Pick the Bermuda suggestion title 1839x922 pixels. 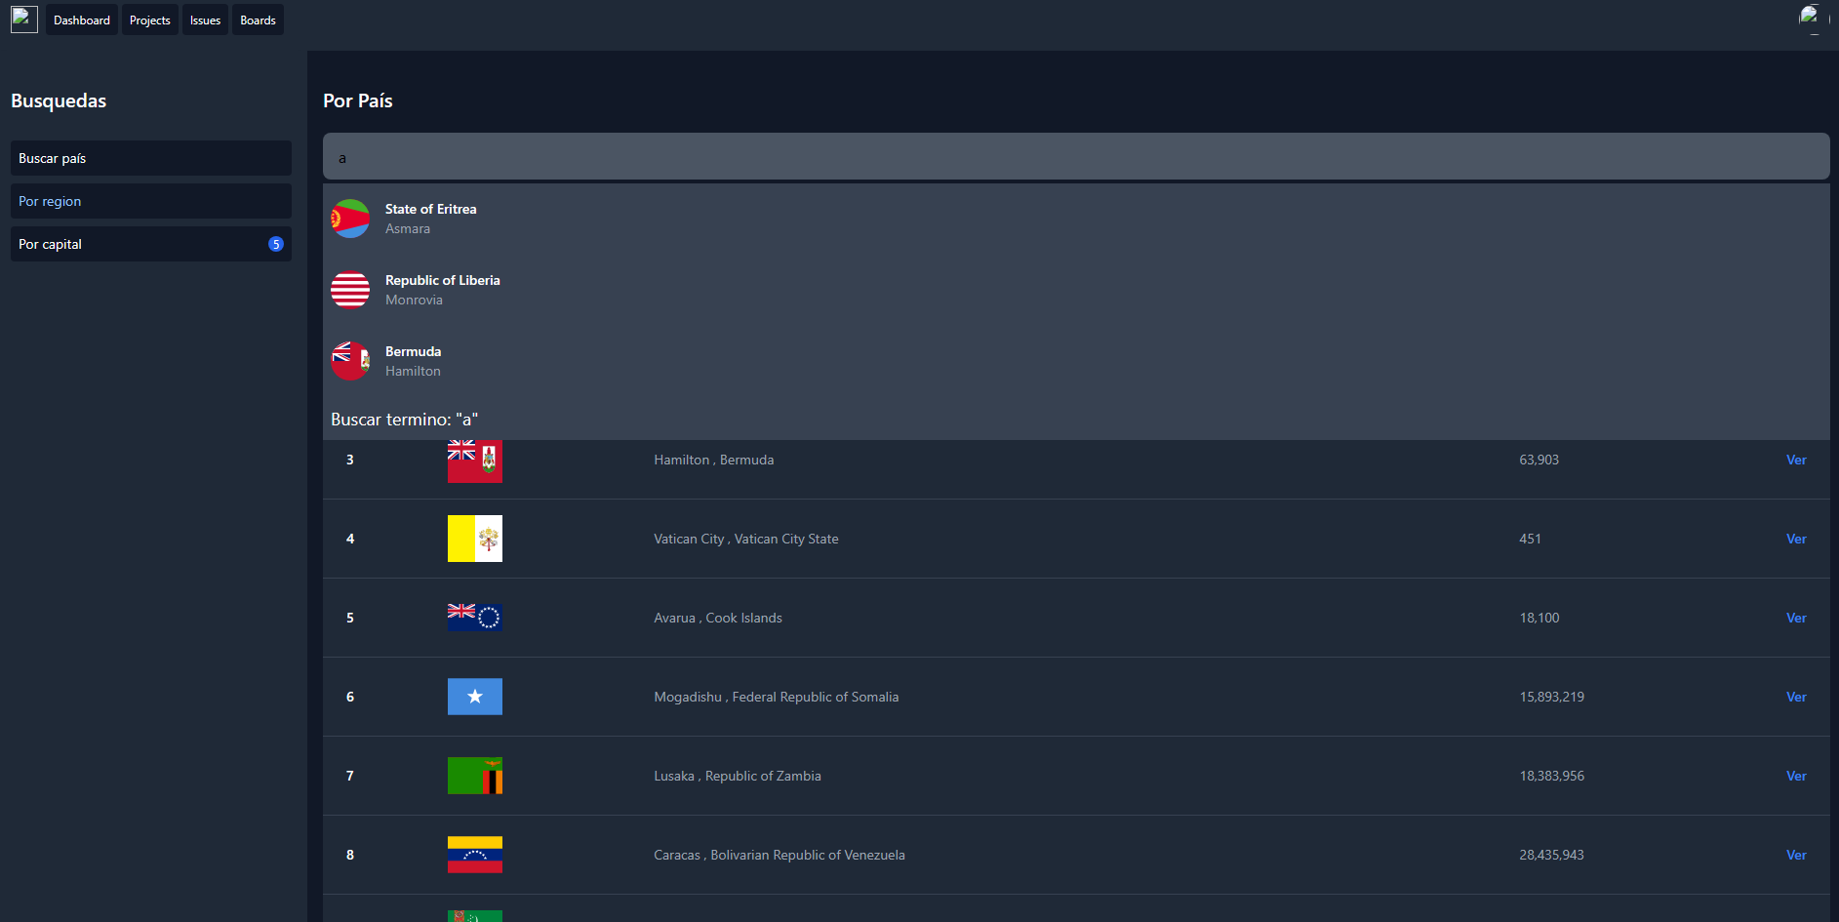click(414, 351)
